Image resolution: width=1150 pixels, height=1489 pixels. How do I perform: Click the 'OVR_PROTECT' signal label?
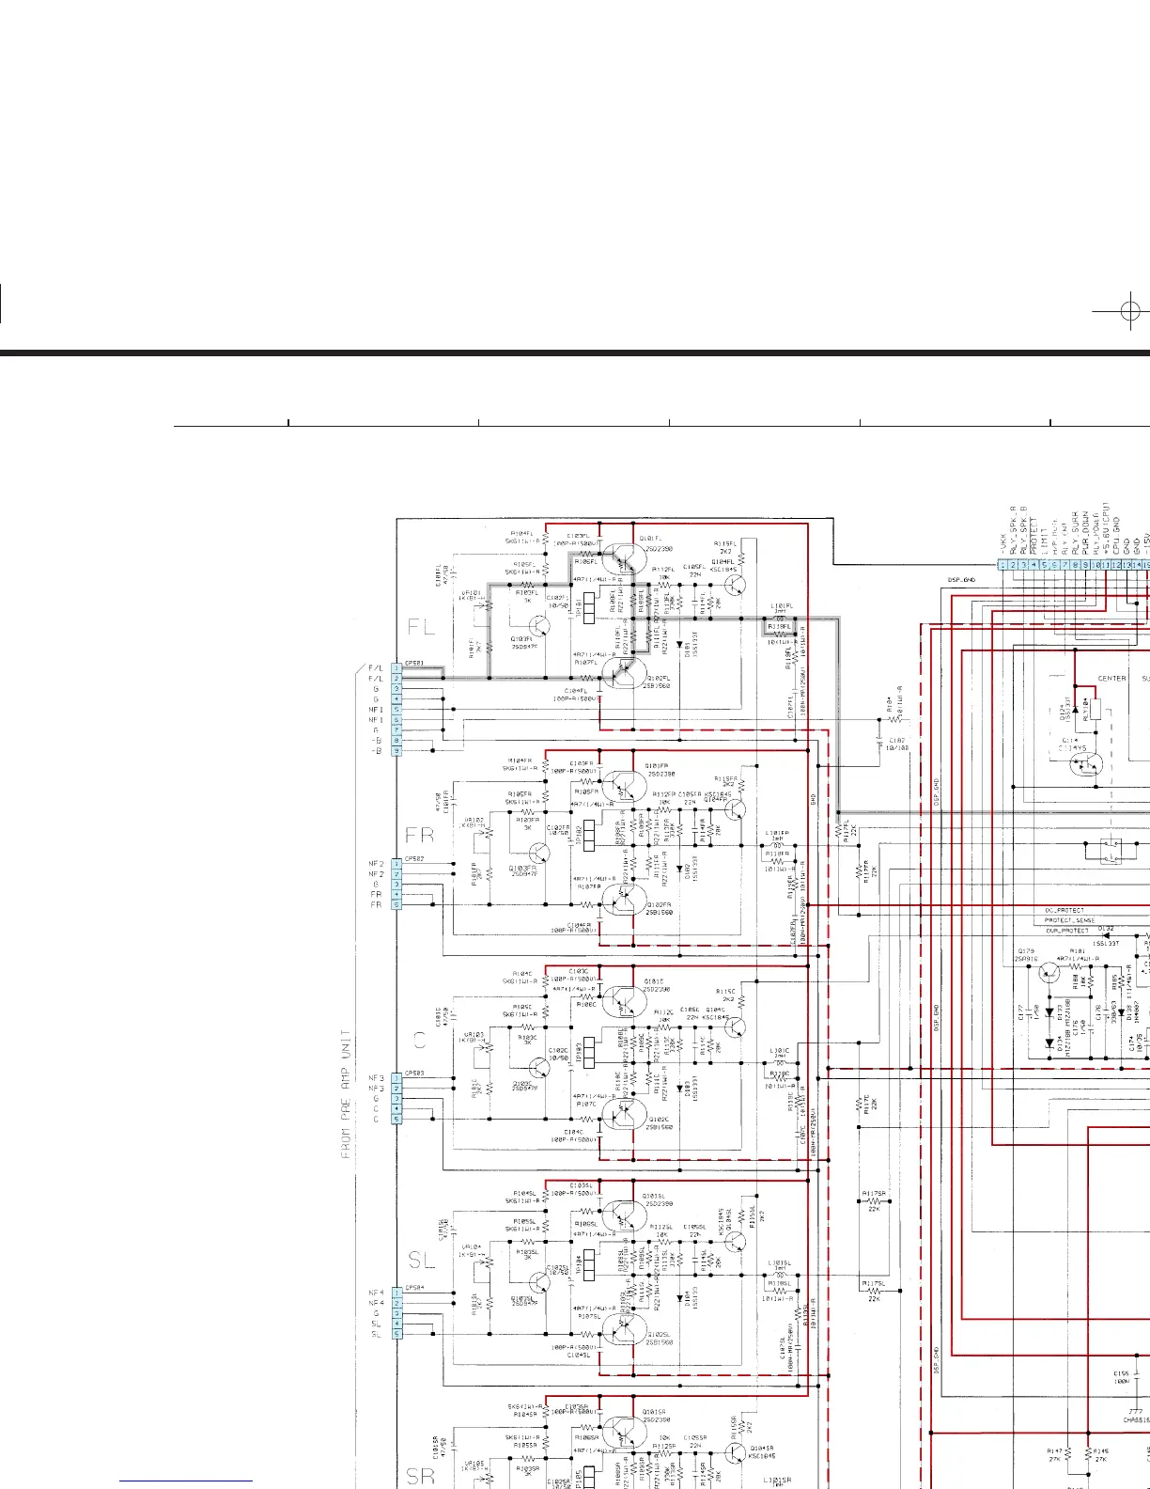click(1067, 931)
